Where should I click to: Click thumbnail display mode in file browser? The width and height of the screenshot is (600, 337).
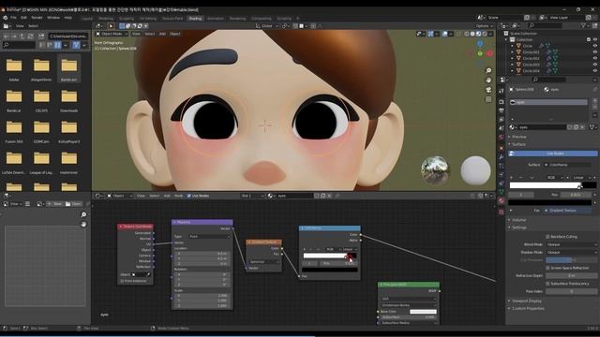(x=57, y=45)
